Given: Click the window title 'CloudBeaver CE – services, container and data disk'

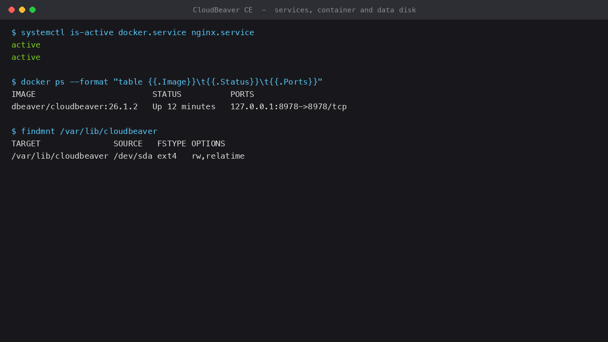Looking at the screenshot, I should (304, 10).
